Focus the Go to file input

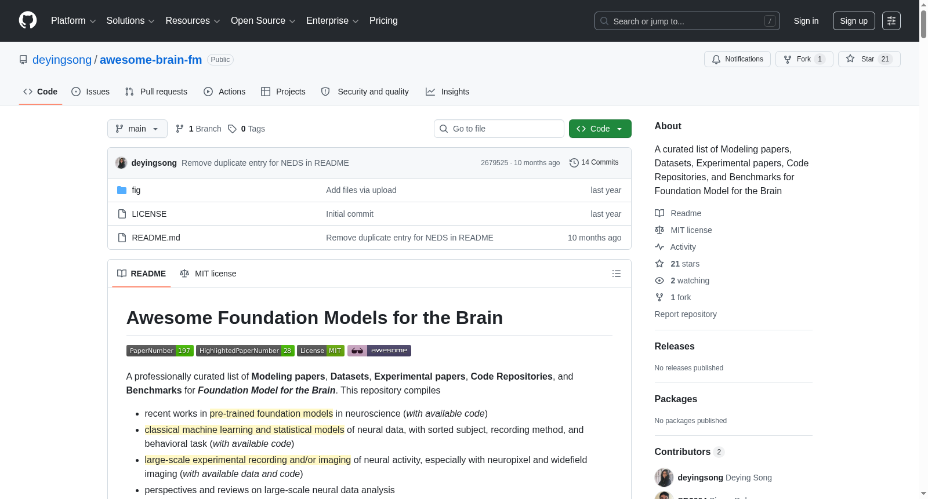[499, 129]
